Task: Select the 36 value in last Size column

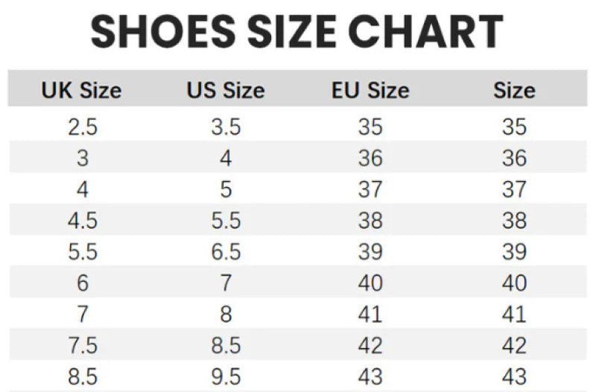Action: pyautogui.click(x=514, y=159)
